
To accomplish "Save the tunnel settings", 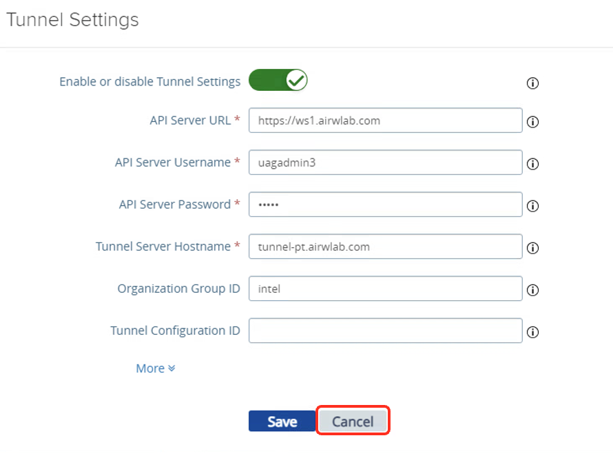I will pyautogui.click(x=282, y=421).
